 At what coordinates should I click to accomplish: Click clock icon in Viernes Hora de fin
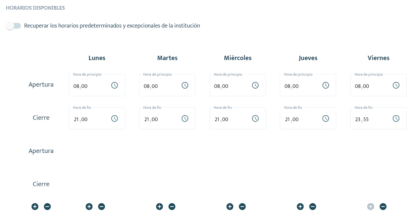click(396, 118)
